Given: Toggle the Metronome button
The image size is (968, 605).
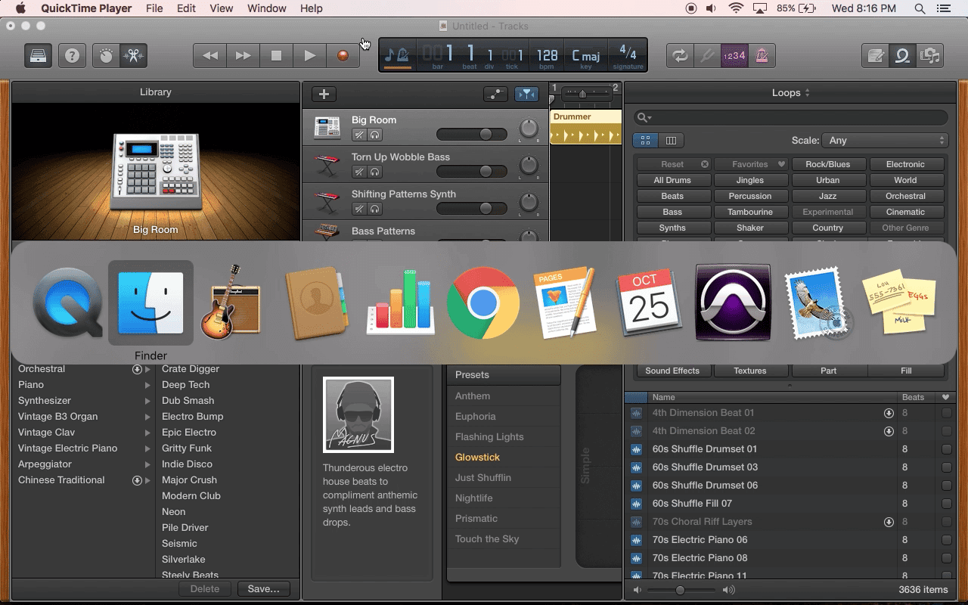Looking at the screenshot, I should click(x=762, y=55).
